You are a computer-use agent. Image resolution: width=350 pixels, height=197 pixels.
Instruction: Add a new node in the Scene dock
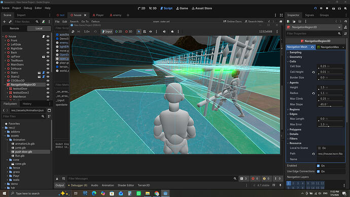click(x=4, y=22)
